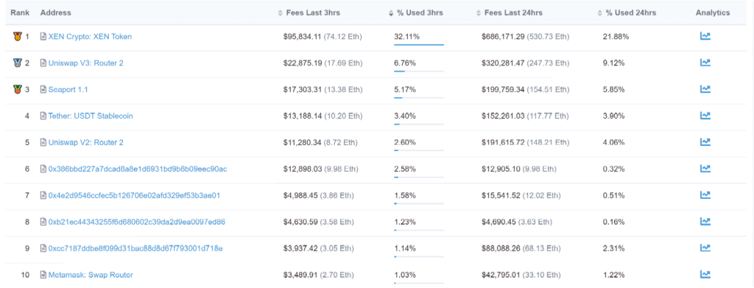Open analytics chart for Uniswap V2: Router 2
This screenshot has height=288, width=754.
click(705, 142)
